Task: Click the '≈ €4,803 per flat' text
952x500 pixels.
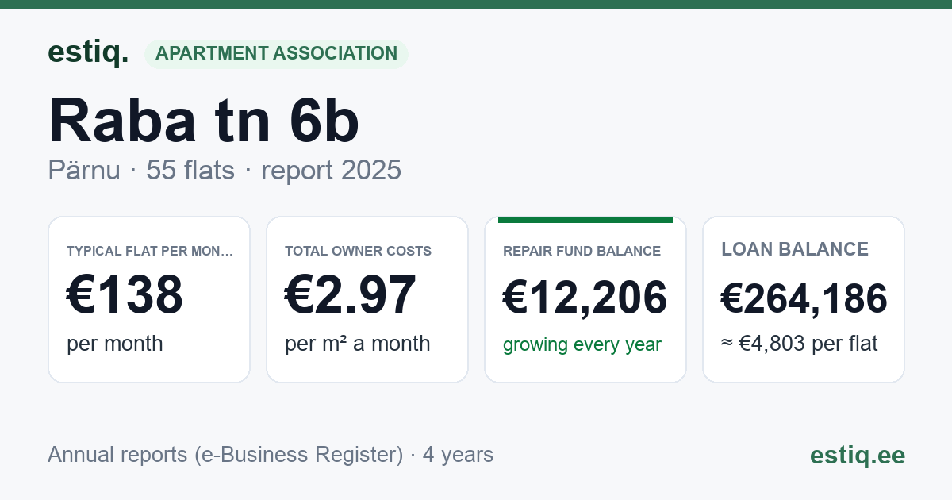Action: pos(800,344)
